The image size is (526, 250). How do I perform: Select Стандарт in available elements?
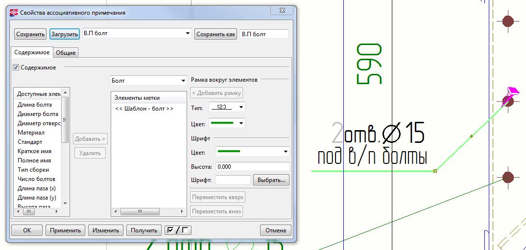tap(30, 142)
